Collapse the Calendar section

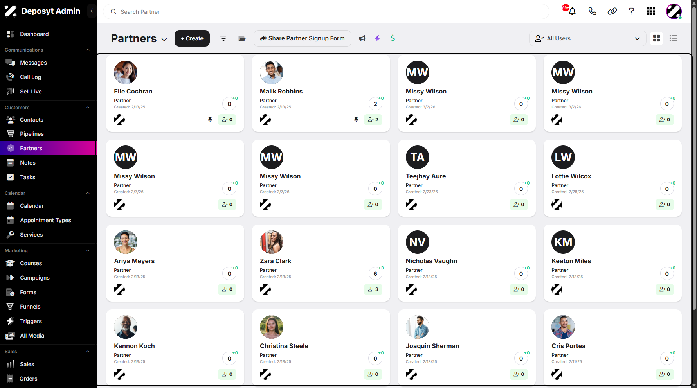(88, 193)
